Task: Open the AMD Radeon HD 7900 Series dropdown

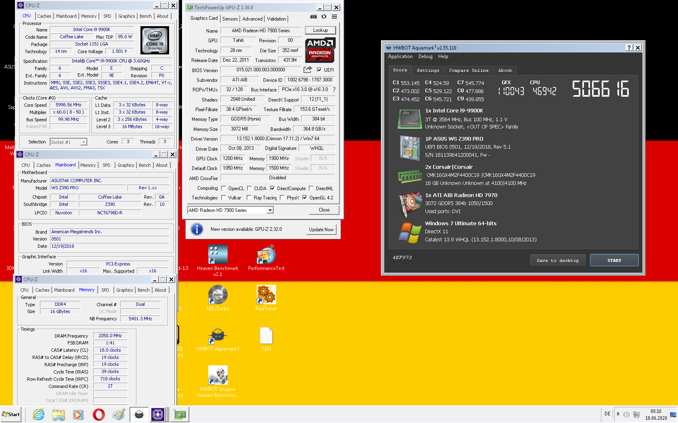Action: [230, 210]
